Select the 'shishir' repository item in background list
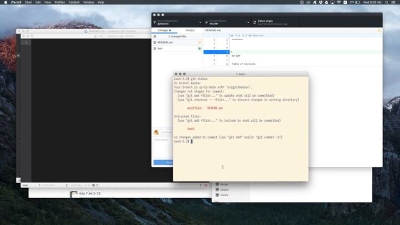The width and height of the screenshot is (400, 225). click(x=222, y=190)
